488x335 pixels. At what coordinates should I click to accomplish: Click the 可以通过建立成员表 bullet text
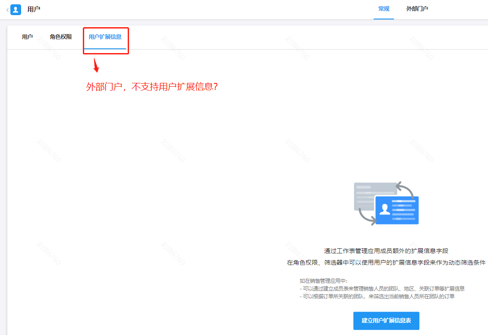click(x=382, y=288)
